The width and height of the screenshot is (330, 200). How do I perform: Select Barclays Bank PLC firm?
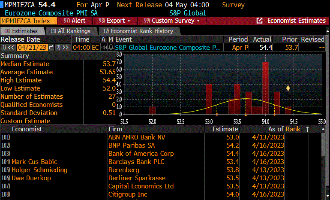(136, 162)
